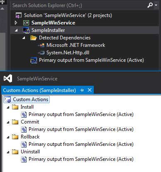This screenshot has height=172, width=161.
Task: Click the Primary output icon in Solution Explorer
Action: (x=34, y=60)
